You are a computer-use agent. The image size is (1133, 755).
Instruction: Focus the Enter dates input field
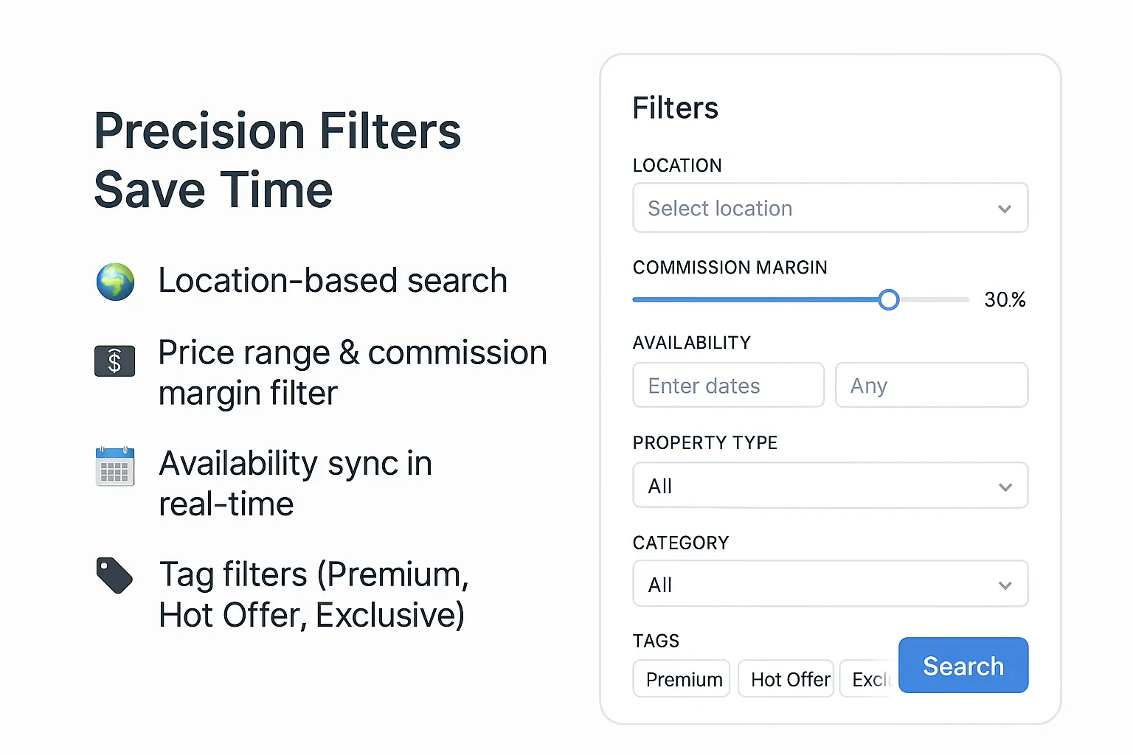(728, 386)
